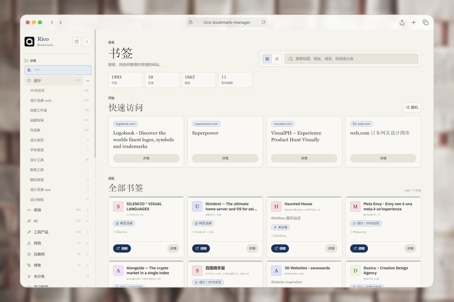The height and width of the screenshot is (302, 454).
Task: Click the code icon beside 前端
Action: (29, 210)
